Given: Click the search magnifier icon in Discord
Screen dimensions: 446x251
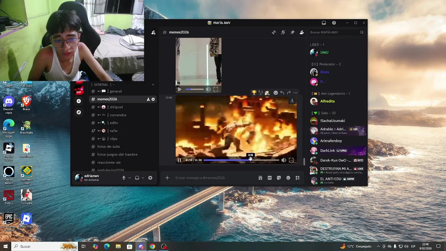Looking at the screenshot, I should coord(362,32).
